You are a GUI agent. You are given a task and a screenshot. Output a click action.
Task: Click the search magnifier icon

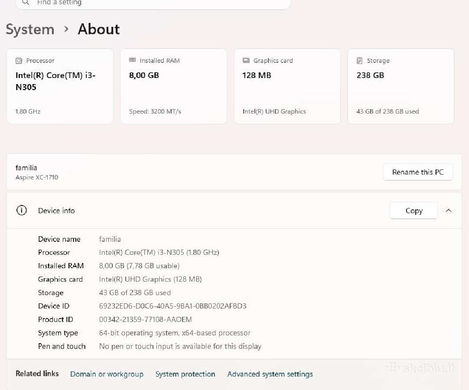26,3
